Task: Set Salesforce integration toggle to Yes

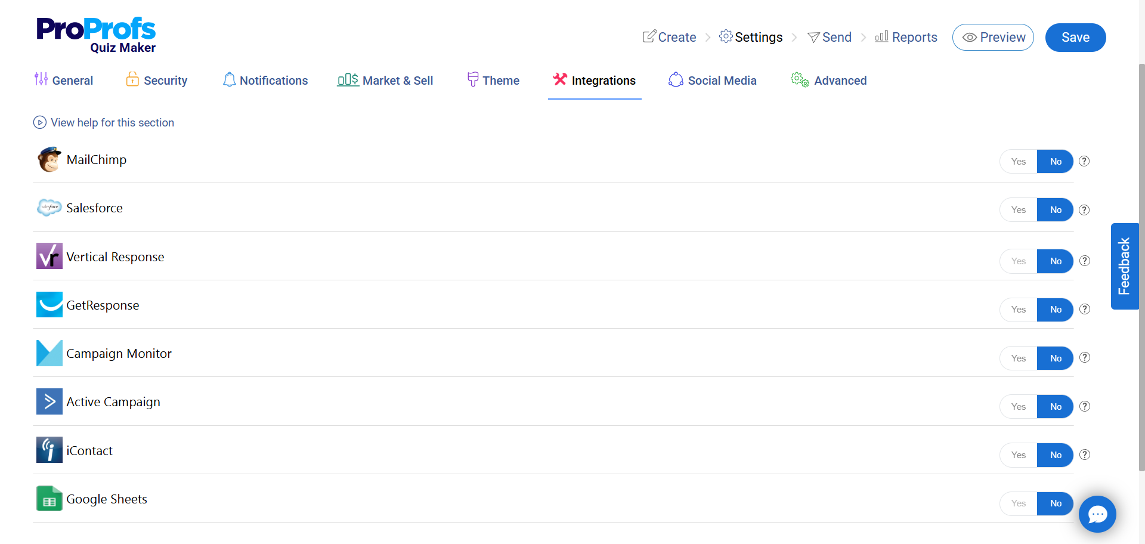Action: pyautogui.click(x=1018, y=210)
